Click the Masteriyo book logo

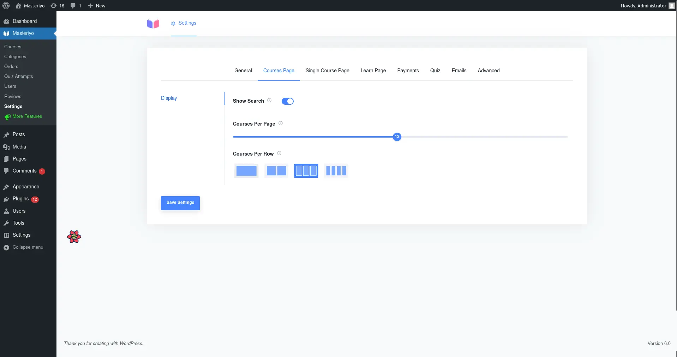153,24
